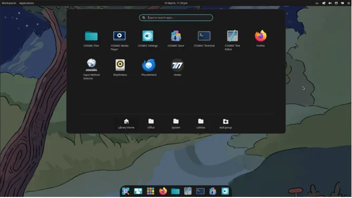Open the workspaces overview icon in dock

pos(138,191)
